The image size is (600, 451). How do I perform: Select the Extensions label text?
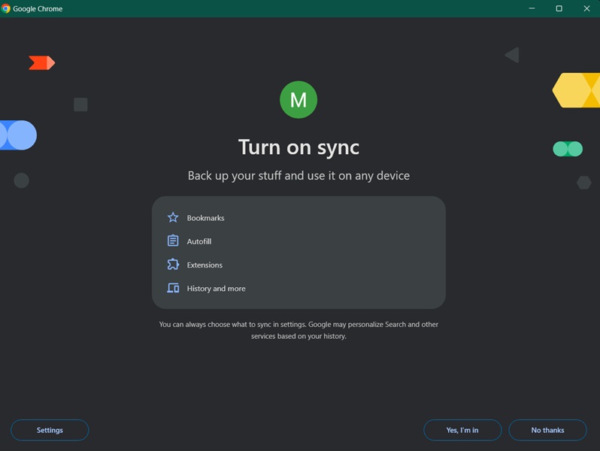pos(205,265)
